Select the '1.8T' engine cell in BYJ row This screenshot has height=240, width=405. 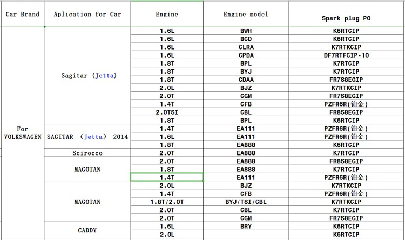coord(167,72)
